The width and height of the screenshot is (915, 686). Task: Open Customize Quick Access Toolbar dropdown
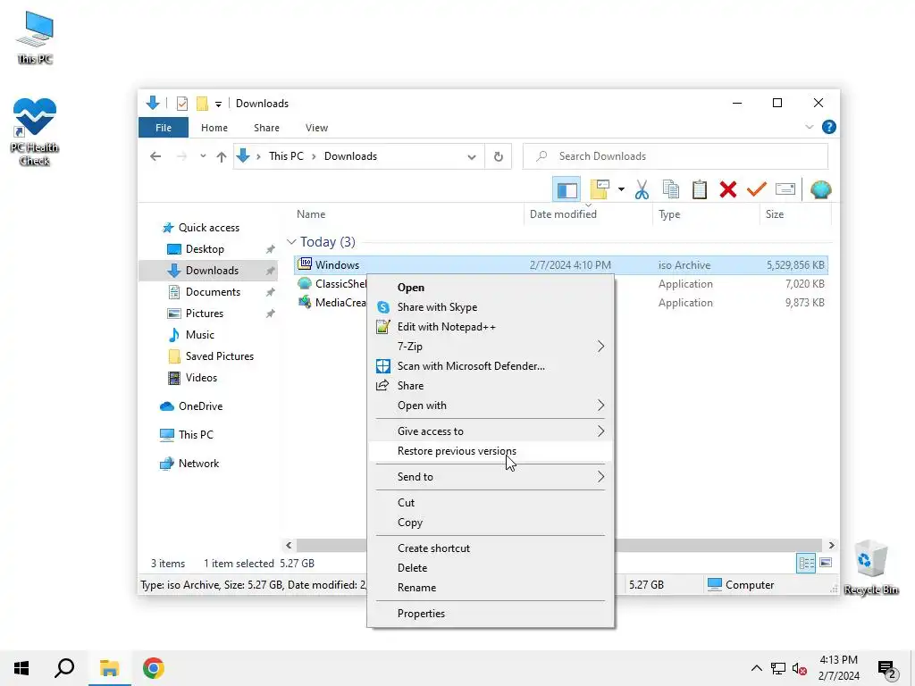coord(218,104)
